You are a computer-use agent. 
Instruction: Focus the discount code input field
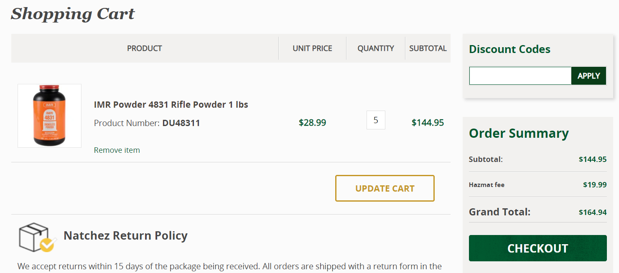coord(520,76)
